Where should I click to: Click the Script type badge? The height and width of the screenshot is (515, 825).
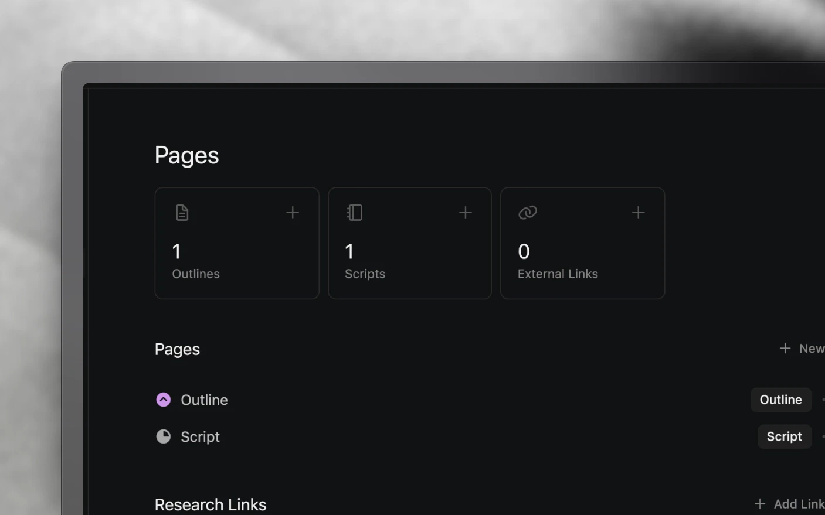(x=785, y=436)
